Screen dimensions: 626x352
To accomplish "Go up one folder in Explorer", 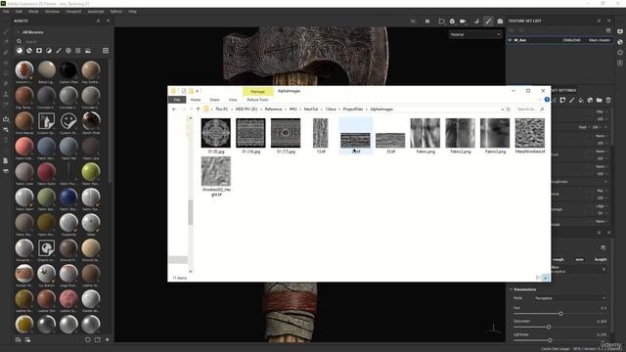I will [x=198, y=109].
